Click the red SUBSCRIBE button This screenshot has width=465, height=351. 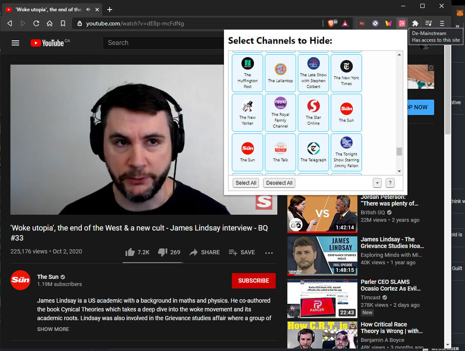point(253,281)
